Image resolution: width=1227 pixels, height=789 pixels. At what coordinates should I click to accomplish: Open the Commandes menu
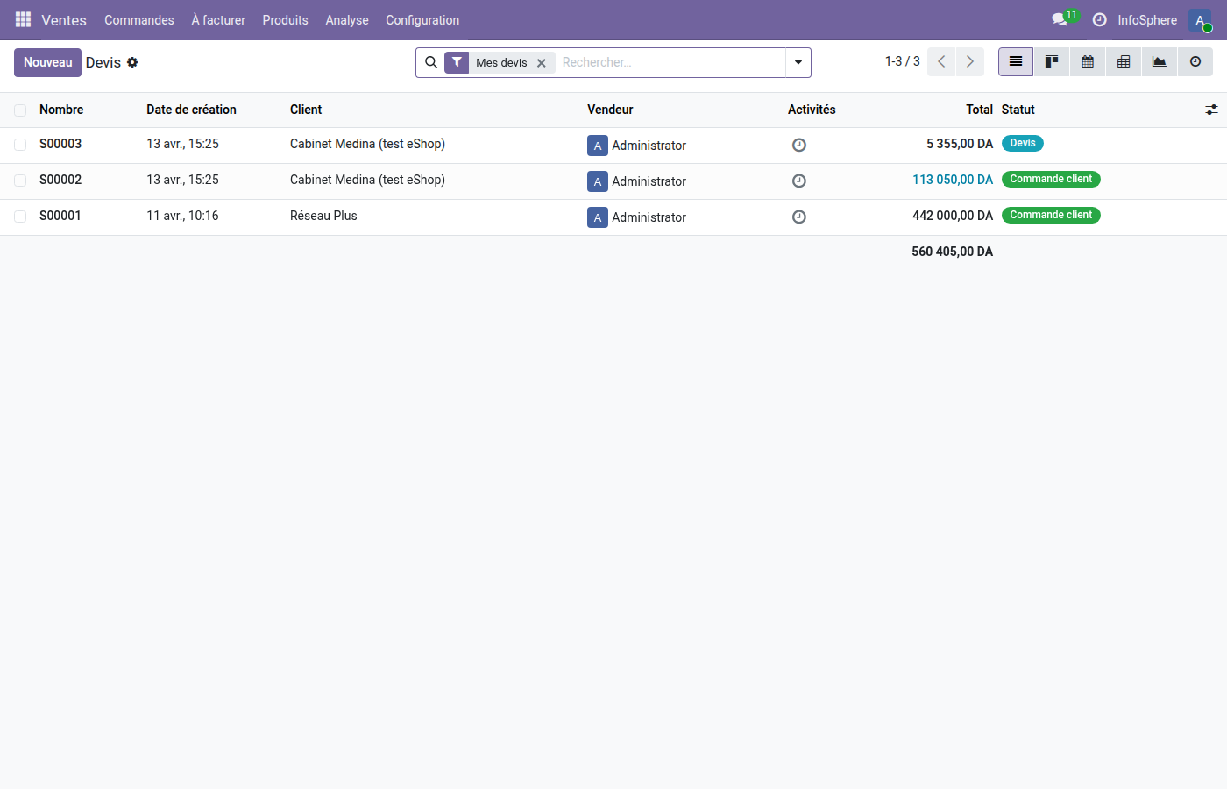point(138,19)
